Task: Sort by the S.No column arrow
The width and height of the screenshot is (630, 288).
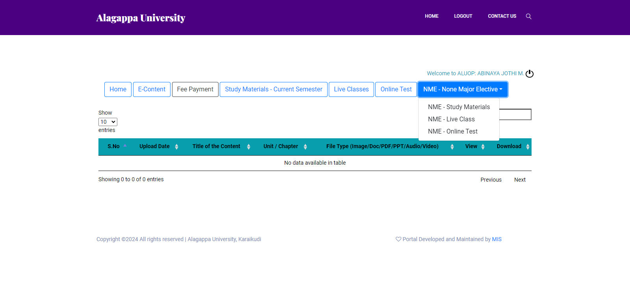Action: [125, 146]
